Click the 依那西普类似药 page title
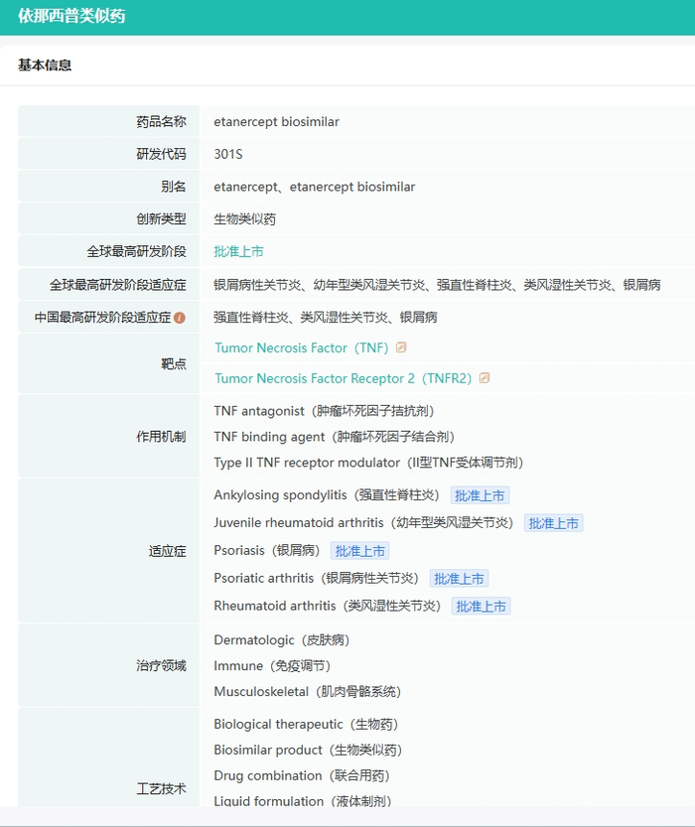 71,16
